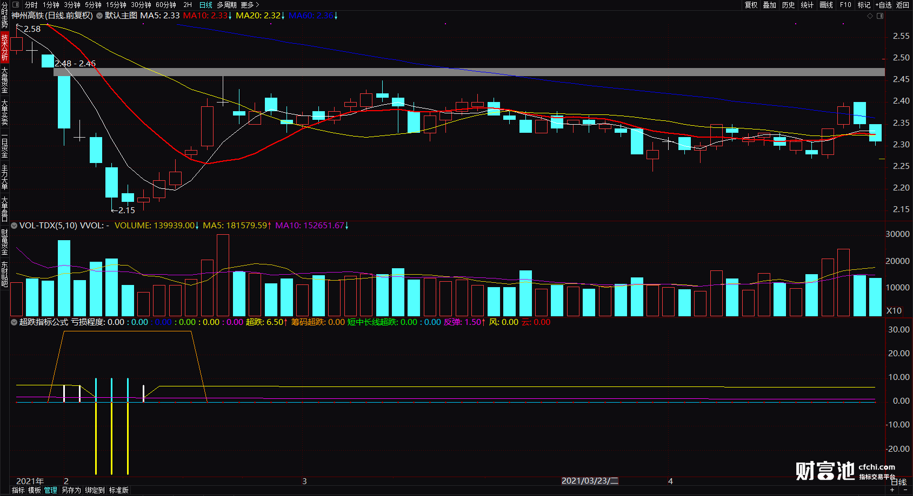This screenshot has height=496, width=913.
Task: Click the stock name 神州高铁(日线.前复权)
Action: 52,16
